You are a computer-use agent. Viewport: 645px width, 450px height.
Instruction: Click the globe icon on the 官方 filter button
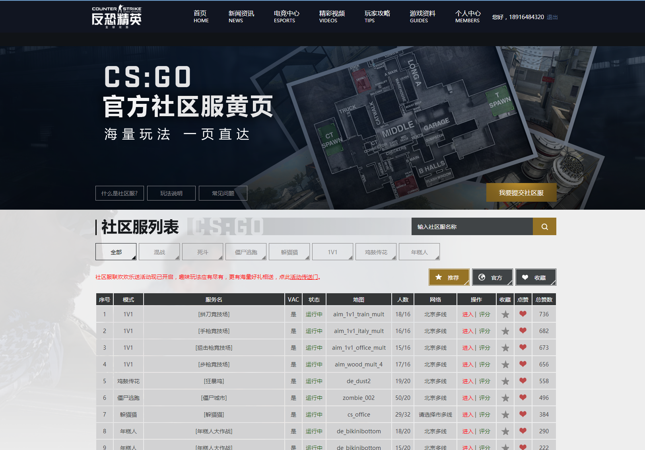point(482,277)
